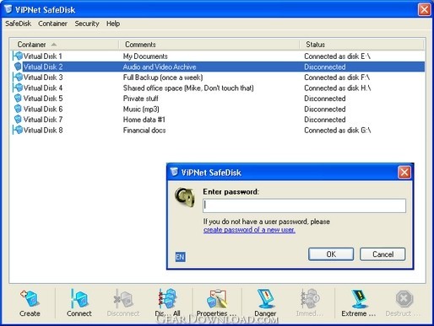Open the Help menu
The height and width of the screenshot is (326, 434).
point(113,24)
